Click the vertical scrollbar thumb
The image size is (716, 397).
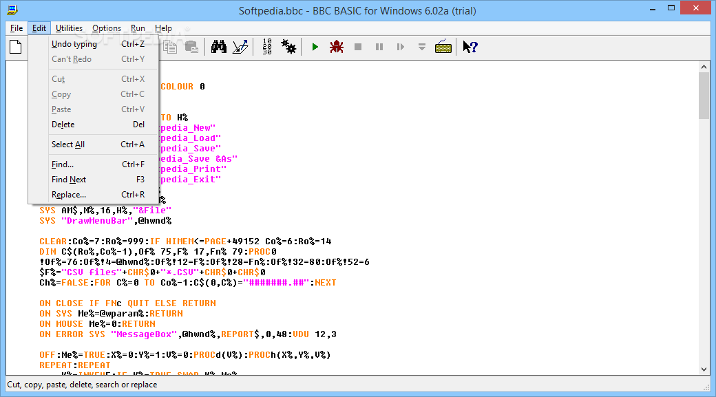[704, 96]
